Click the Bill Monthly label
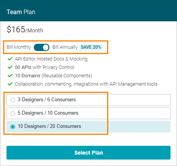The height and width of the screenshot is (166, 177). [19, 47]
